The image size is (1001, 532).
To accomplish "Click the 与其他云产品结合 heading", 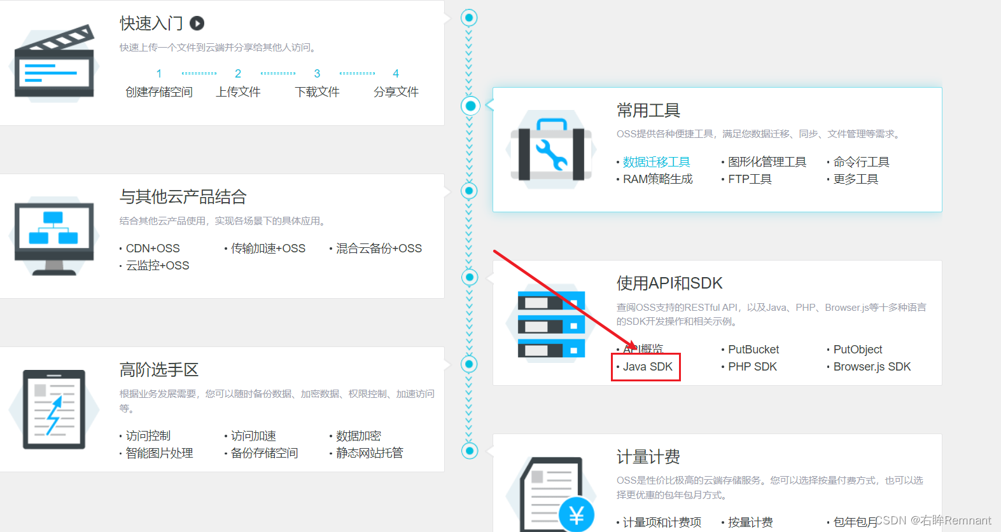I will pos(183,197).
